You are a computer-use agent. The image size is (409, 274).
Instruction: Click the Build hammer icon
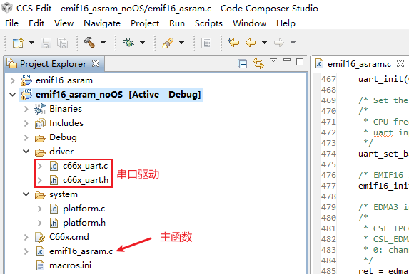click(x=89, y=43)
